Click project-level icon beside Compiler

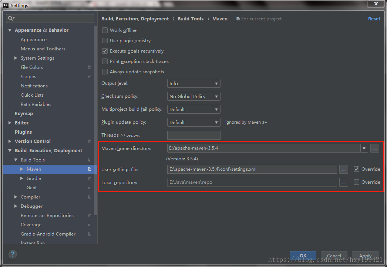(89, 197)
